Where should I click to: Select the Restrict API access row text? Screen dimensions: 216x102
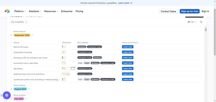(21, 47)
